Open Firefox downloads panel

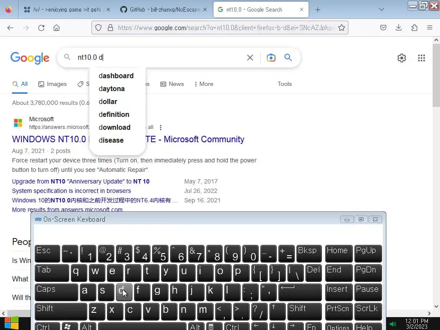pos(398,27)
